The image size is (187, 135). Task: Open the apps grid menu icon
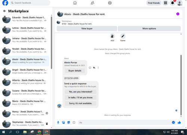165,3
